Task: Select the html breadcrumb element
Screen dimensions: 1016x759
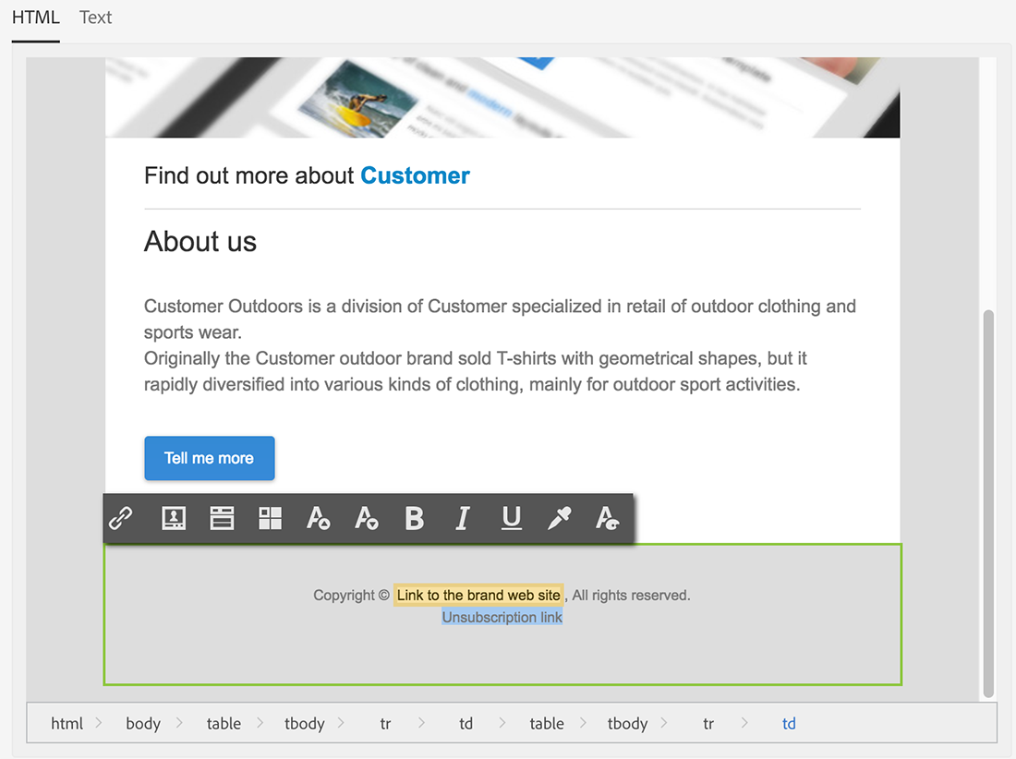Action: [x=67, y=723]
